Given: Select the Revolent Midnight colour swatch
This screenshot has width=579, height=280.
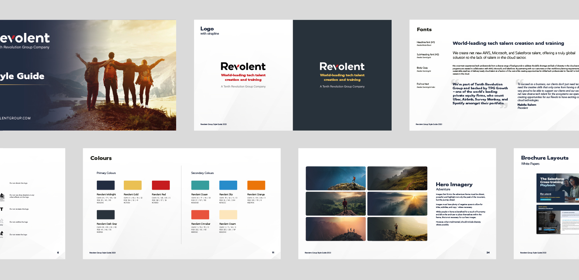Looking at the screenshot, I should click(106, 185).
